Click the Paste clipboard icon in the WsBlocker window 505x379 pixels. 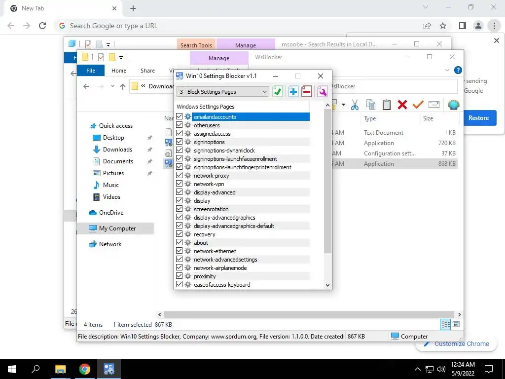pyautogui.click(x=387, y=105)
